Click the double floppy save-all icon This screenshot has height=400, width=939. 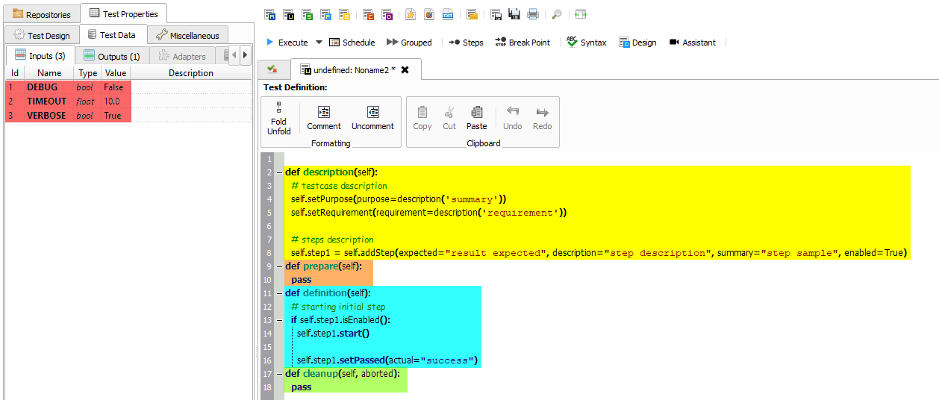[514, 14]
